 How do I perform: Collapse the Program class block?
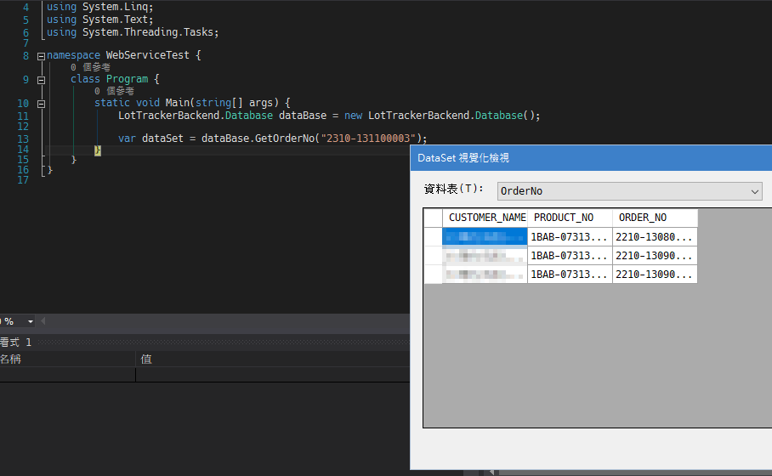pos(41,79)
